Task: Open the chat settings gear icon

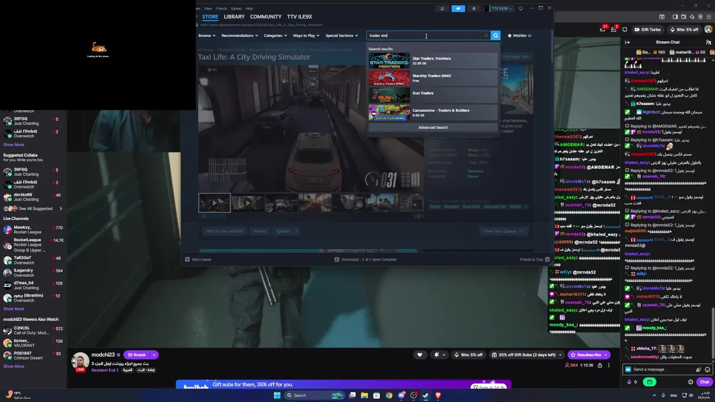Action: tap(690, 382)
